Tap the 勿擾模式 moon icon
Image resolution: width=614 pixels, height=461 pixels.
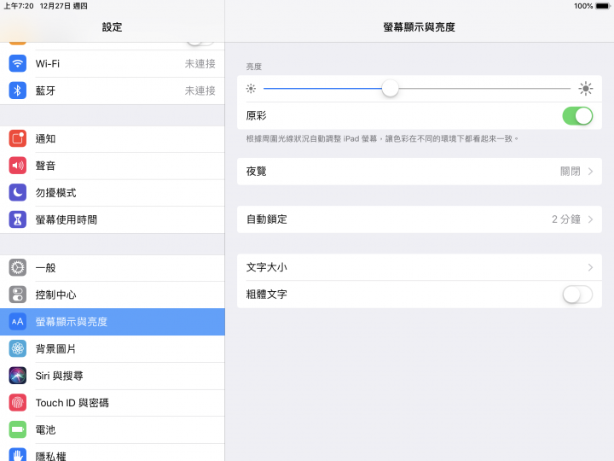[18, 192]
